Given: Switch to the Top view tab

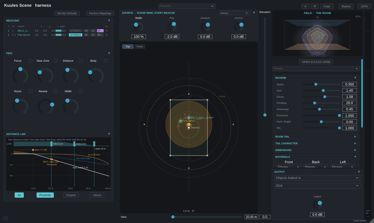Looking at the screenshot, I should tap(128, 47).
